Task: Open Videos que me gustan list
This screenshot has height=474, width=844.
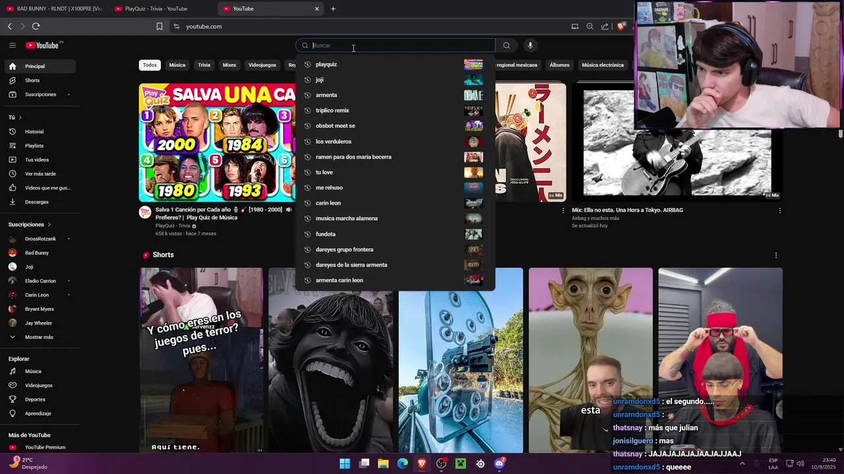Action: pos(39,188)
